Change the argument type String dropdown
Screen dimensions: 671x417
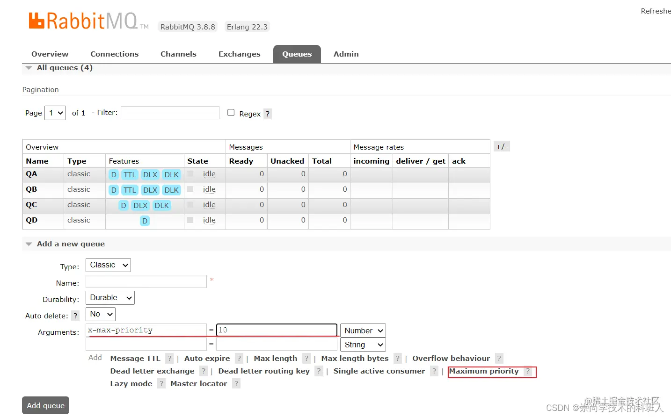pos(363,345)
